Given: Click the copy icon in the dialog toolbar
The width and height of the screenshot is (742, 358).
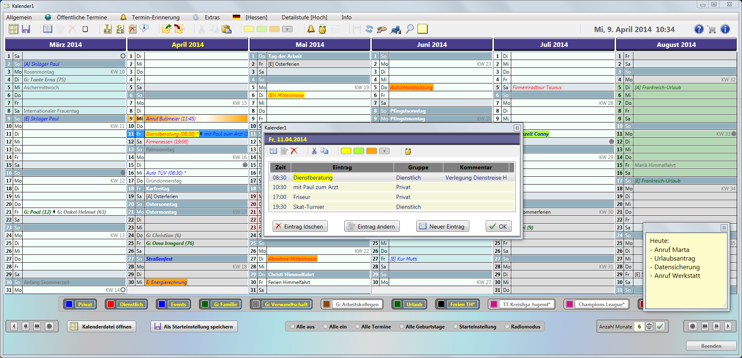Looking at the screenshot, I should pyautogui.click(x=325, y=151).
